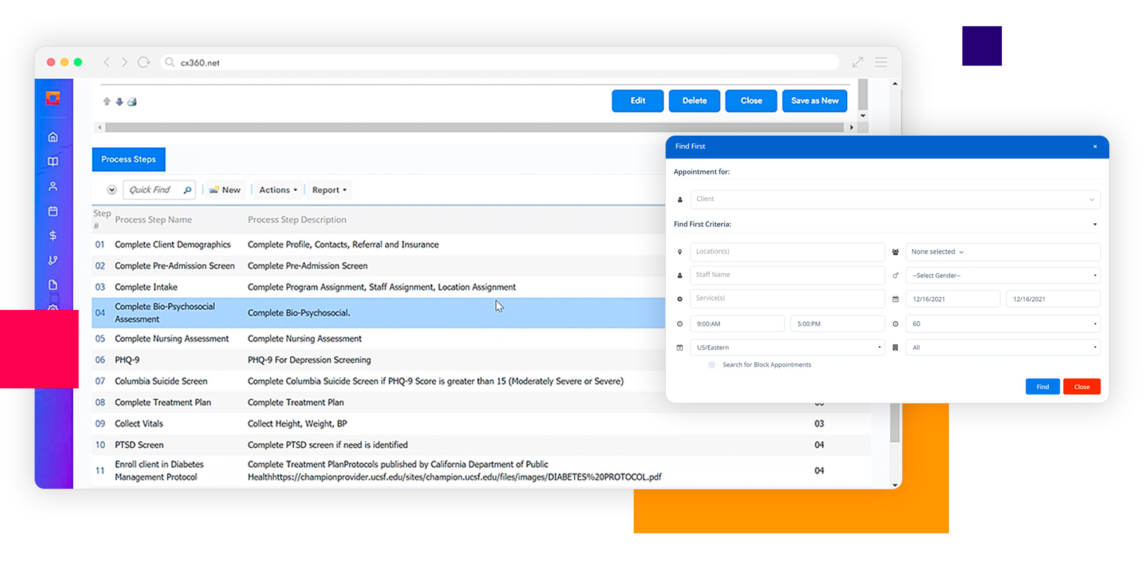
Task: Click the person icon in the sidebar
Action: 53,186
